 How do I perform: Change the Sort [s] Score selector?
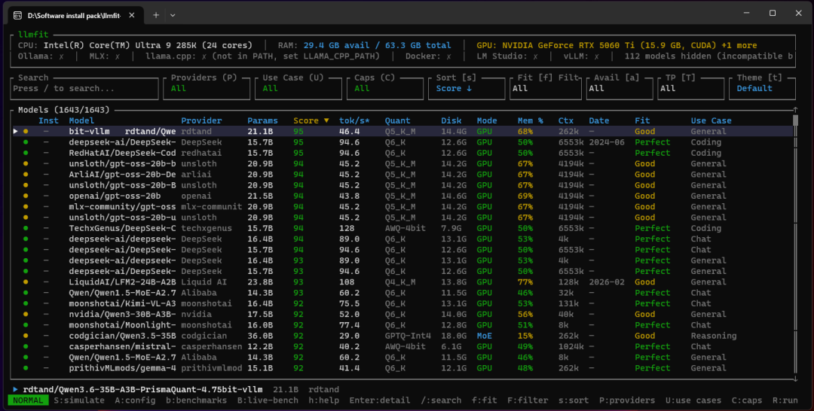(467, 89)
